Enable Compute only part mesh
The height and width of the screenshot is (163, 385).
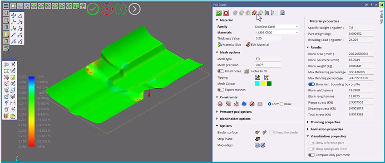point(311,155)
